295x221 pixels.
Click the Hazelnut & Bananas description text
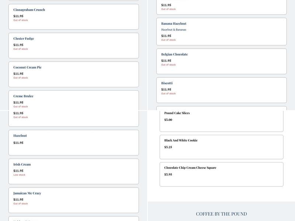pos(173,30)
